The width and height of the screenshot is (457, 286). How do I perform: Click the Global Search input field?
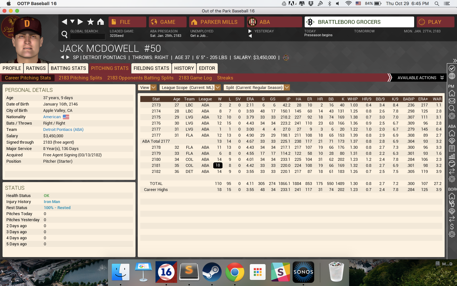pos(88,37)
